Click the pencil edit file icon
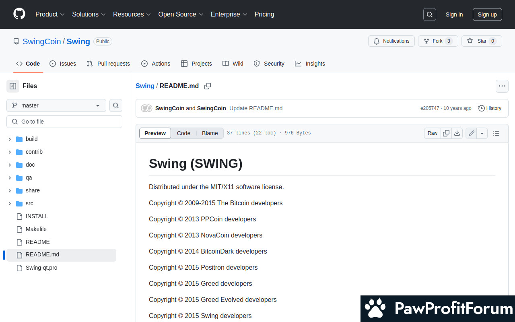The width and height of the screenshot is (515, 322). pos(472,133)
